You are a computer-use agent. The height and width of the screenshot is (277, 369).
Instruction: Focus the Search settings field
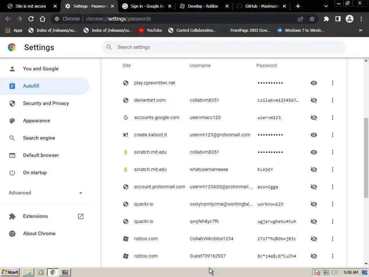click(x=223, y=47)
